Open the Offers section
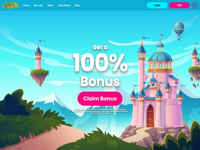 tap(50, 5)
